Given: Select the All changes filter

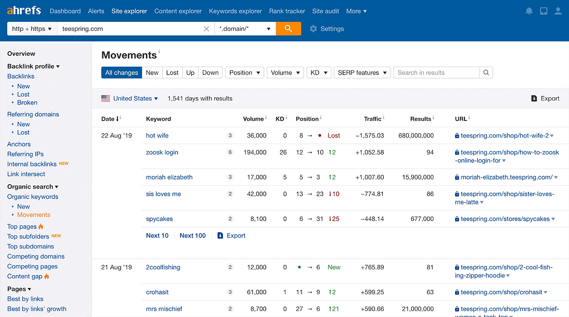Looking at the screenshot, I should coord(122,73).
